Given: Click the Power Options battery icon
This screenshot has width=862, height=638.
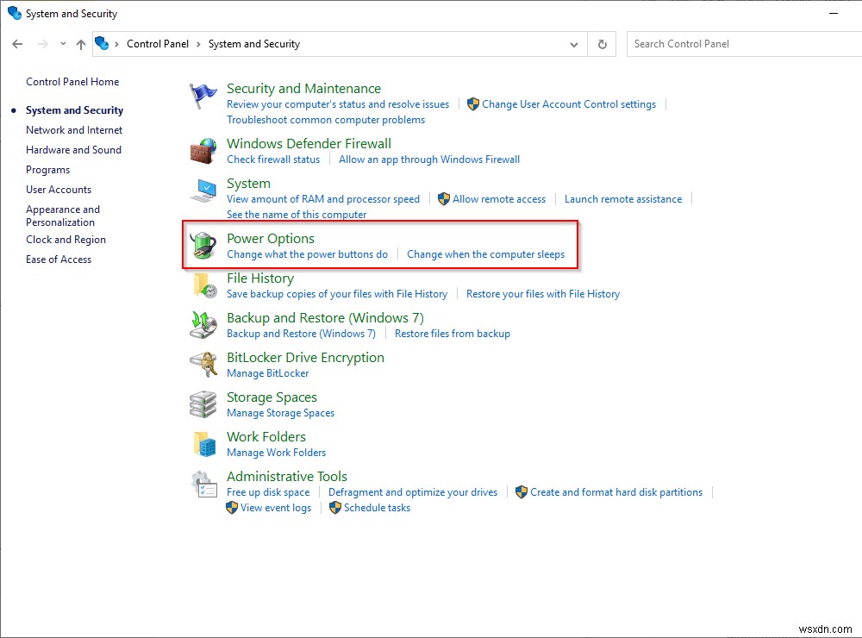Looking at the screenshot, I should point(203,246).
